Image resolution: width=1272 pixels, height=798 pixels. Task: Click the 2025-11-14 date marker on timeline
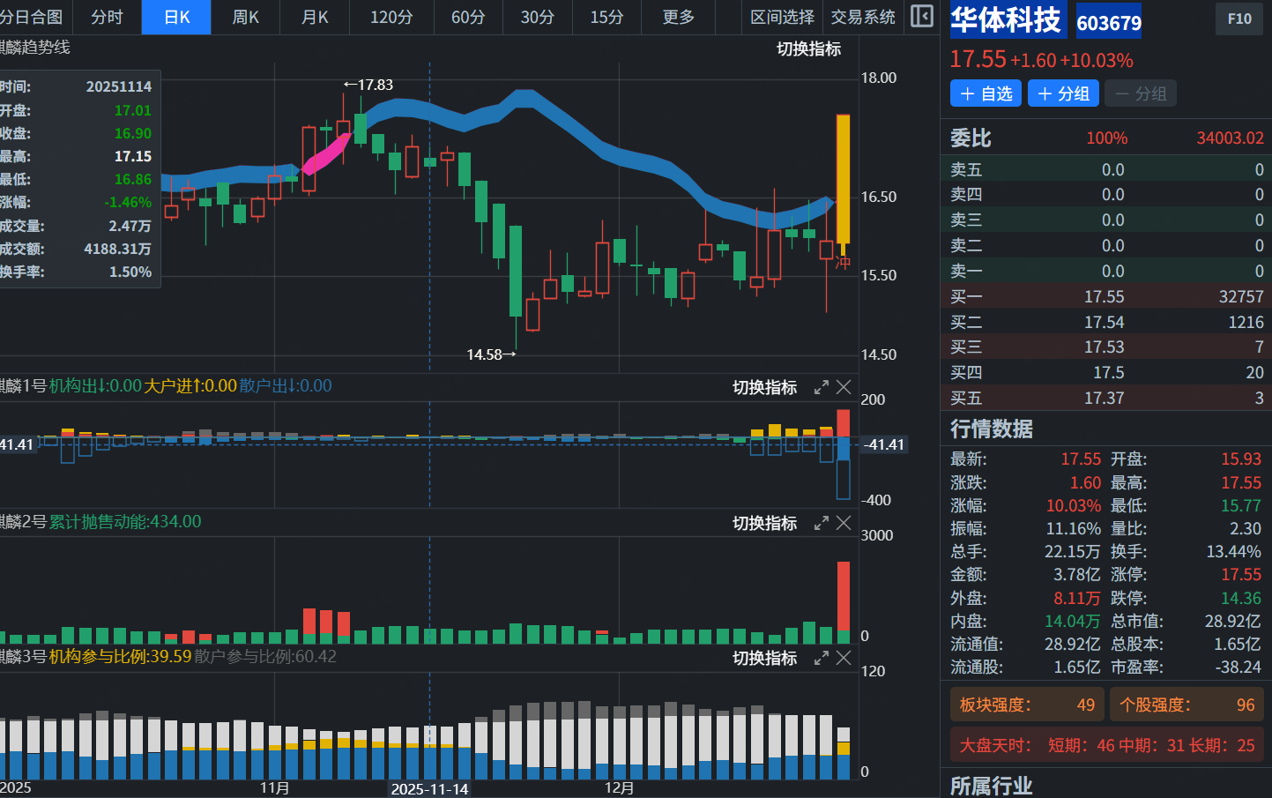click(x=429, y=788)
